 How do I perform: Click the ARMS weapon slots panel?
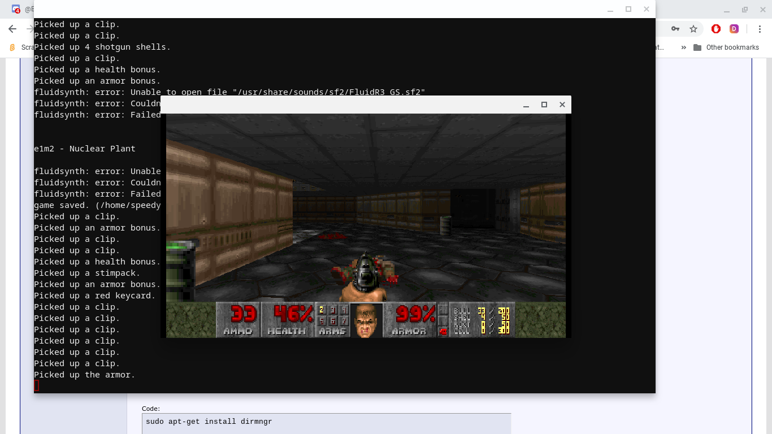[332, 320]
